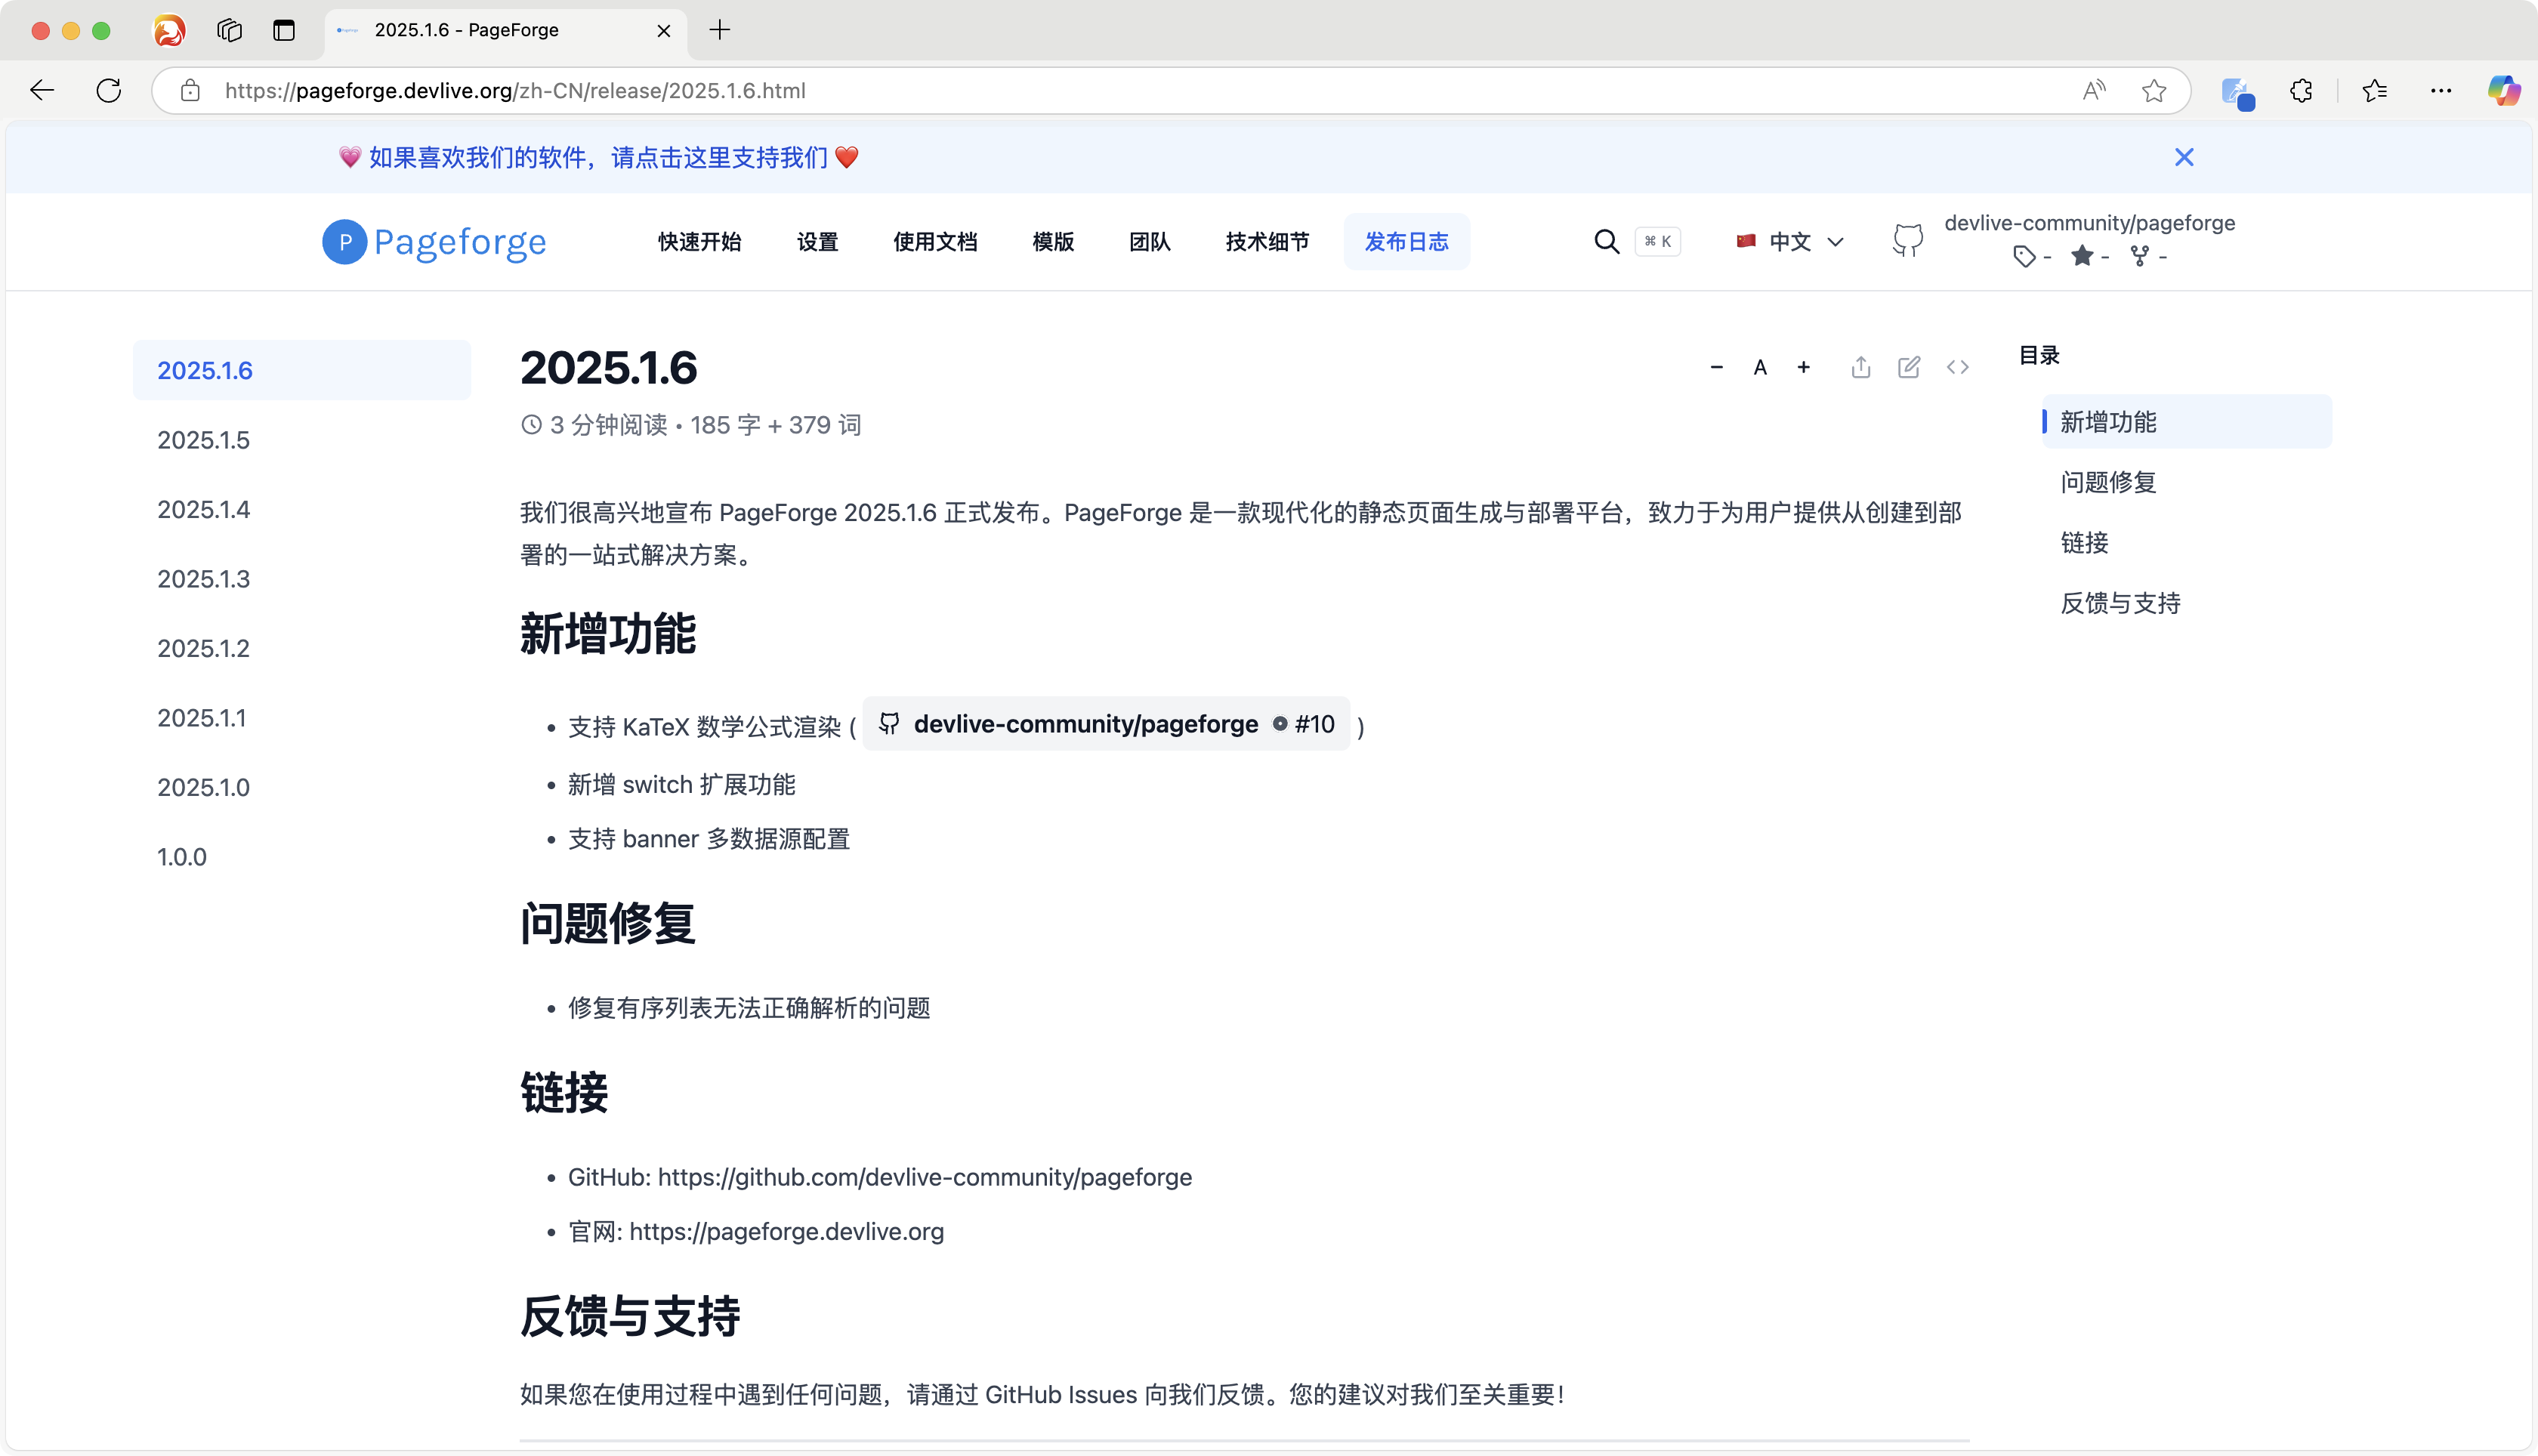Click 支持 banner 多数据源配置 list item
This screenshot has width=2538, height=1456.
709,839
